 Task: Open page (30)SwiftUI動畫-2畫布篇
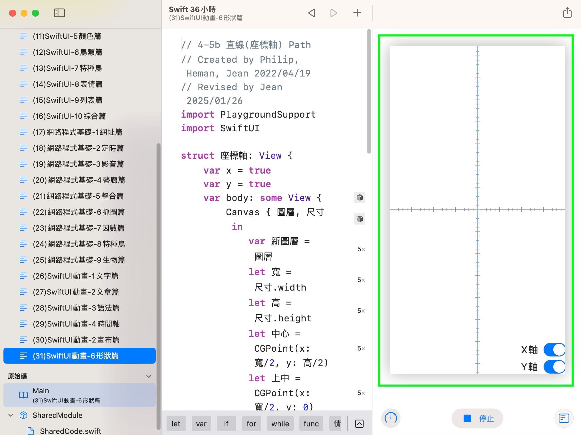point(76,340)
